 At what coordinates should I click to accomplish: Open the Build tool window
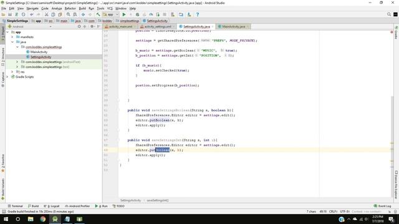(33, 206)
